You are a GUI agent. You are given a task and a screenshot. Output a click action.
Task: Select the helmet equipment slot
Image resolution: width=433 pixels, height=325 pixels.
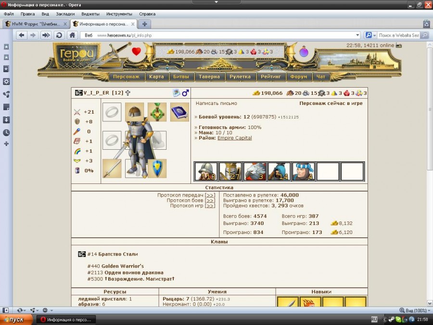click(x=135, y=112)
